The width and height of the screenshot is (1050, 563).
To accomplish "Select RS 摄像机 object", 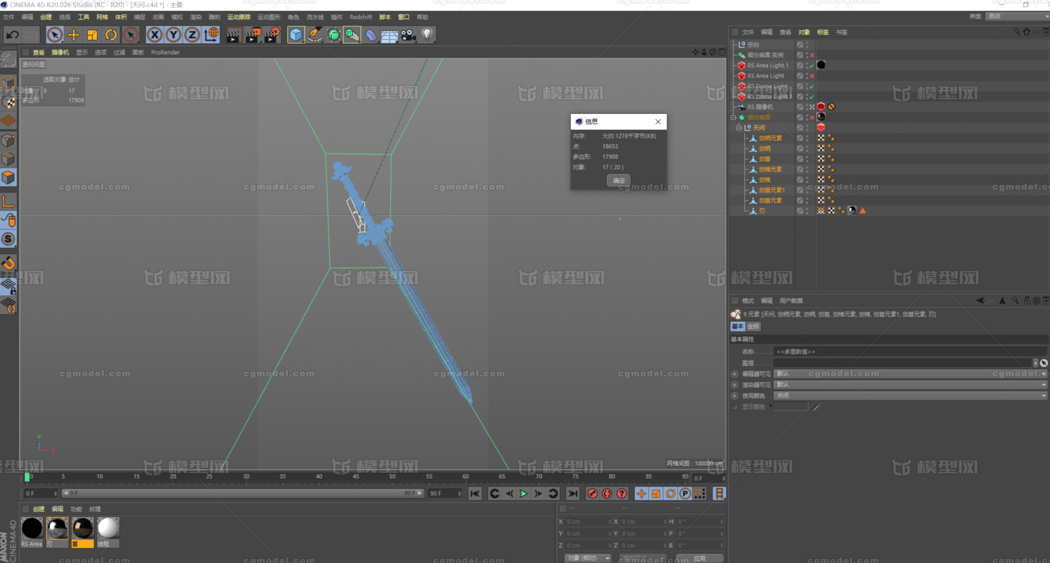I will coord(760,107).
